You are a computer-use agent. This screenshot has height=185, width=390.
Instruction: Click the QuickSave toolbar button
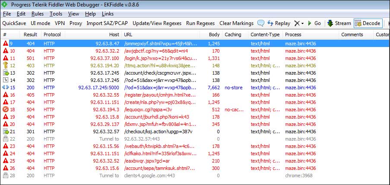tap(14, 23)
